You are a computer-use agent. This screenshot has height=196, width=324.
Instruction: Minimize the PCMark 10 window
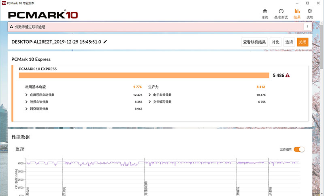[297, 3]
